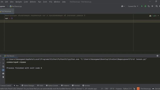The width and height of the screenshot is (160, 90).
Task: Open the Navigate menu
Action: pos(19,2)
